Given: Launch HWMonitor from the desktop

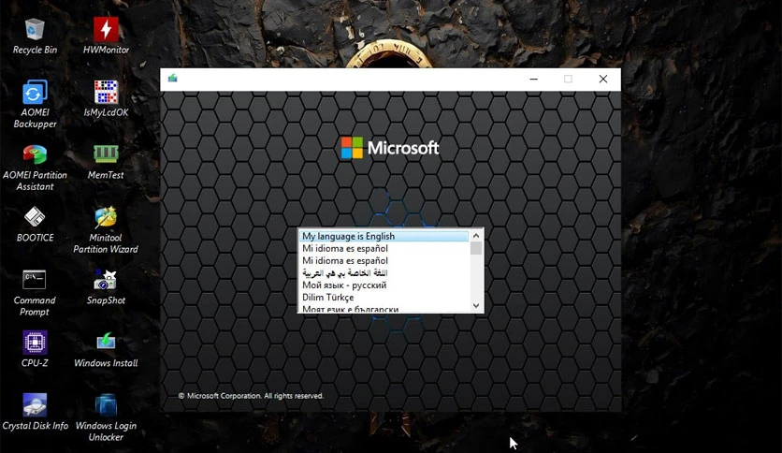Looking at the screenshot, I should click(106, 36).
